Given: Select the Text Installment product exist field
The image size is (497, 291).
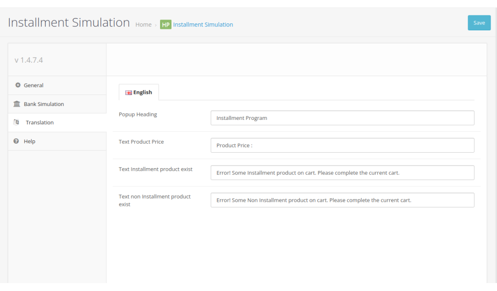Looking at the screenshot, I should click(342, 173).
